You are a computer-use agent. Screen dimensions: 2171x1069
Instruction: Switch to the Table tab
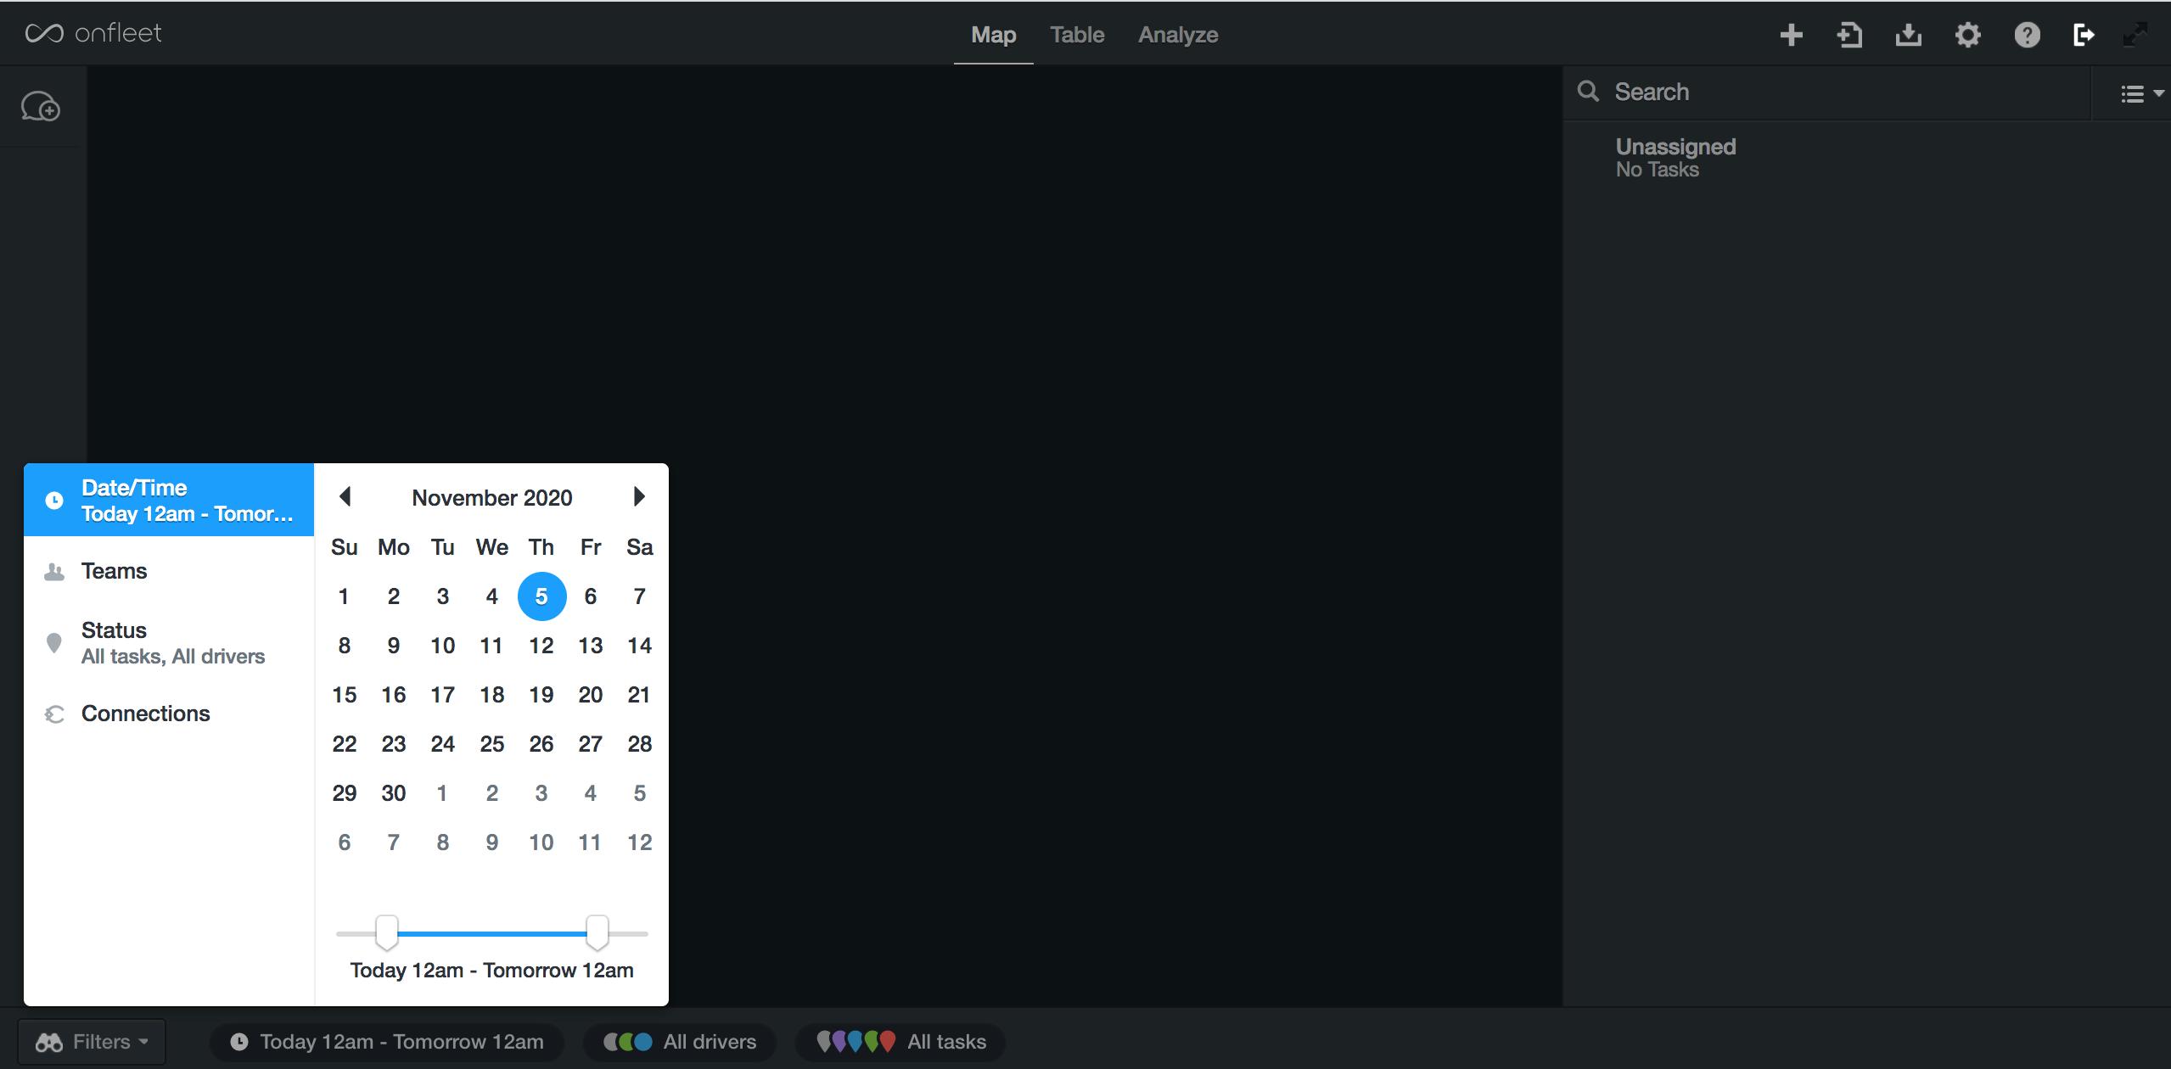point(1076,35)
